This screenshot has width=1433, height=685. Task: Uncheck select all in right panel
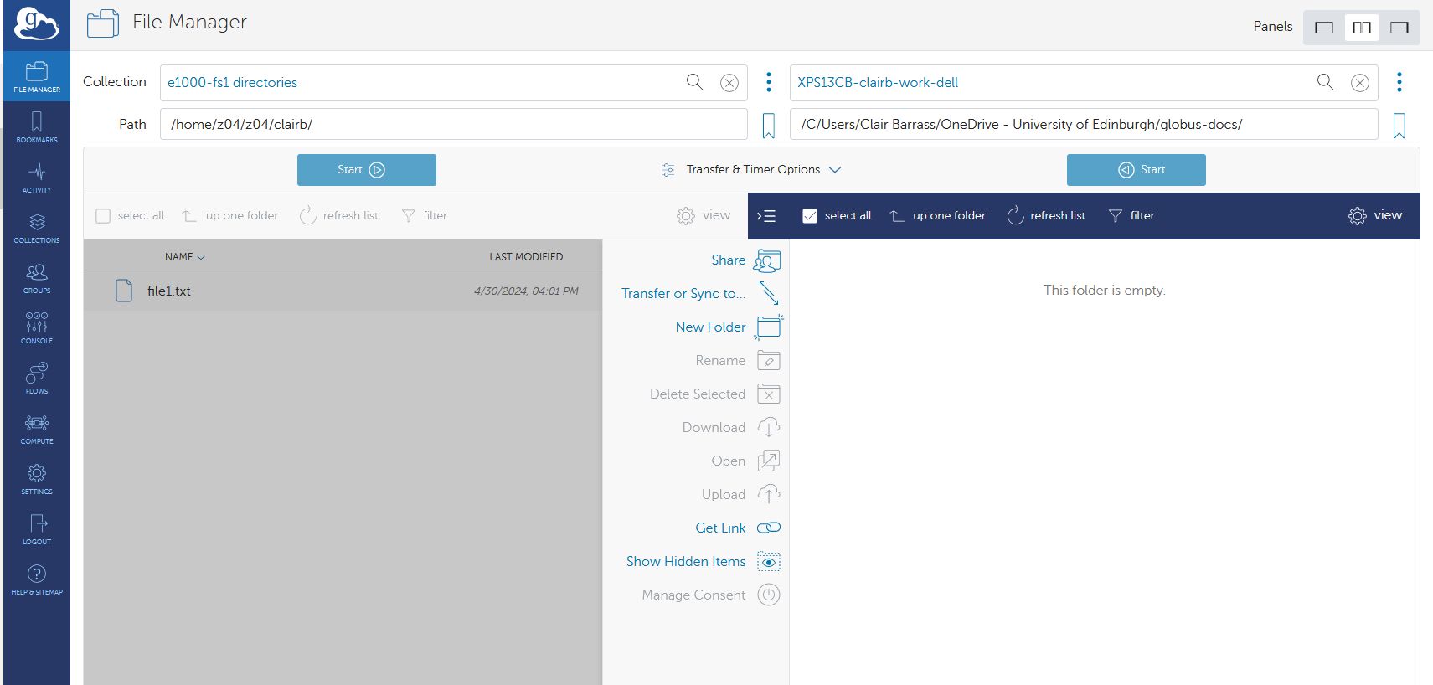point(810,216)
